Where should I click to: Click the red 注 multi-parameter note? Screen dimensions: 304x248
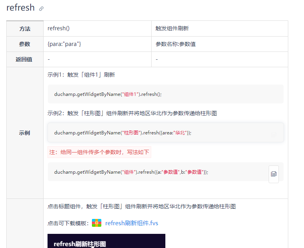[x=99, y=152]
